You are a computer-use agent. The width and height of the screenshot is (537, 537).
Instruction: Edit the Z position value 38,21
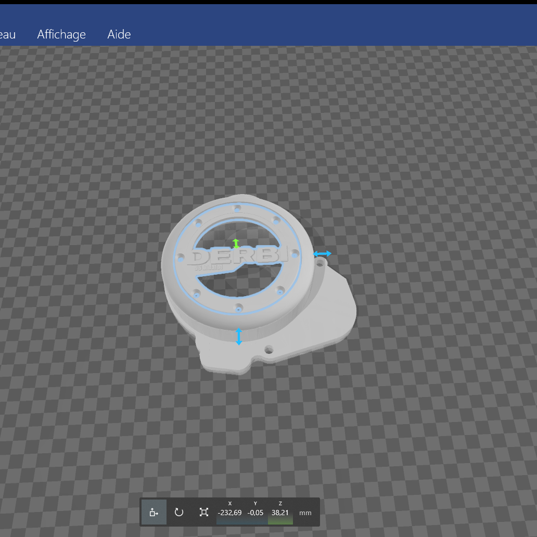(x=280, y=513)
